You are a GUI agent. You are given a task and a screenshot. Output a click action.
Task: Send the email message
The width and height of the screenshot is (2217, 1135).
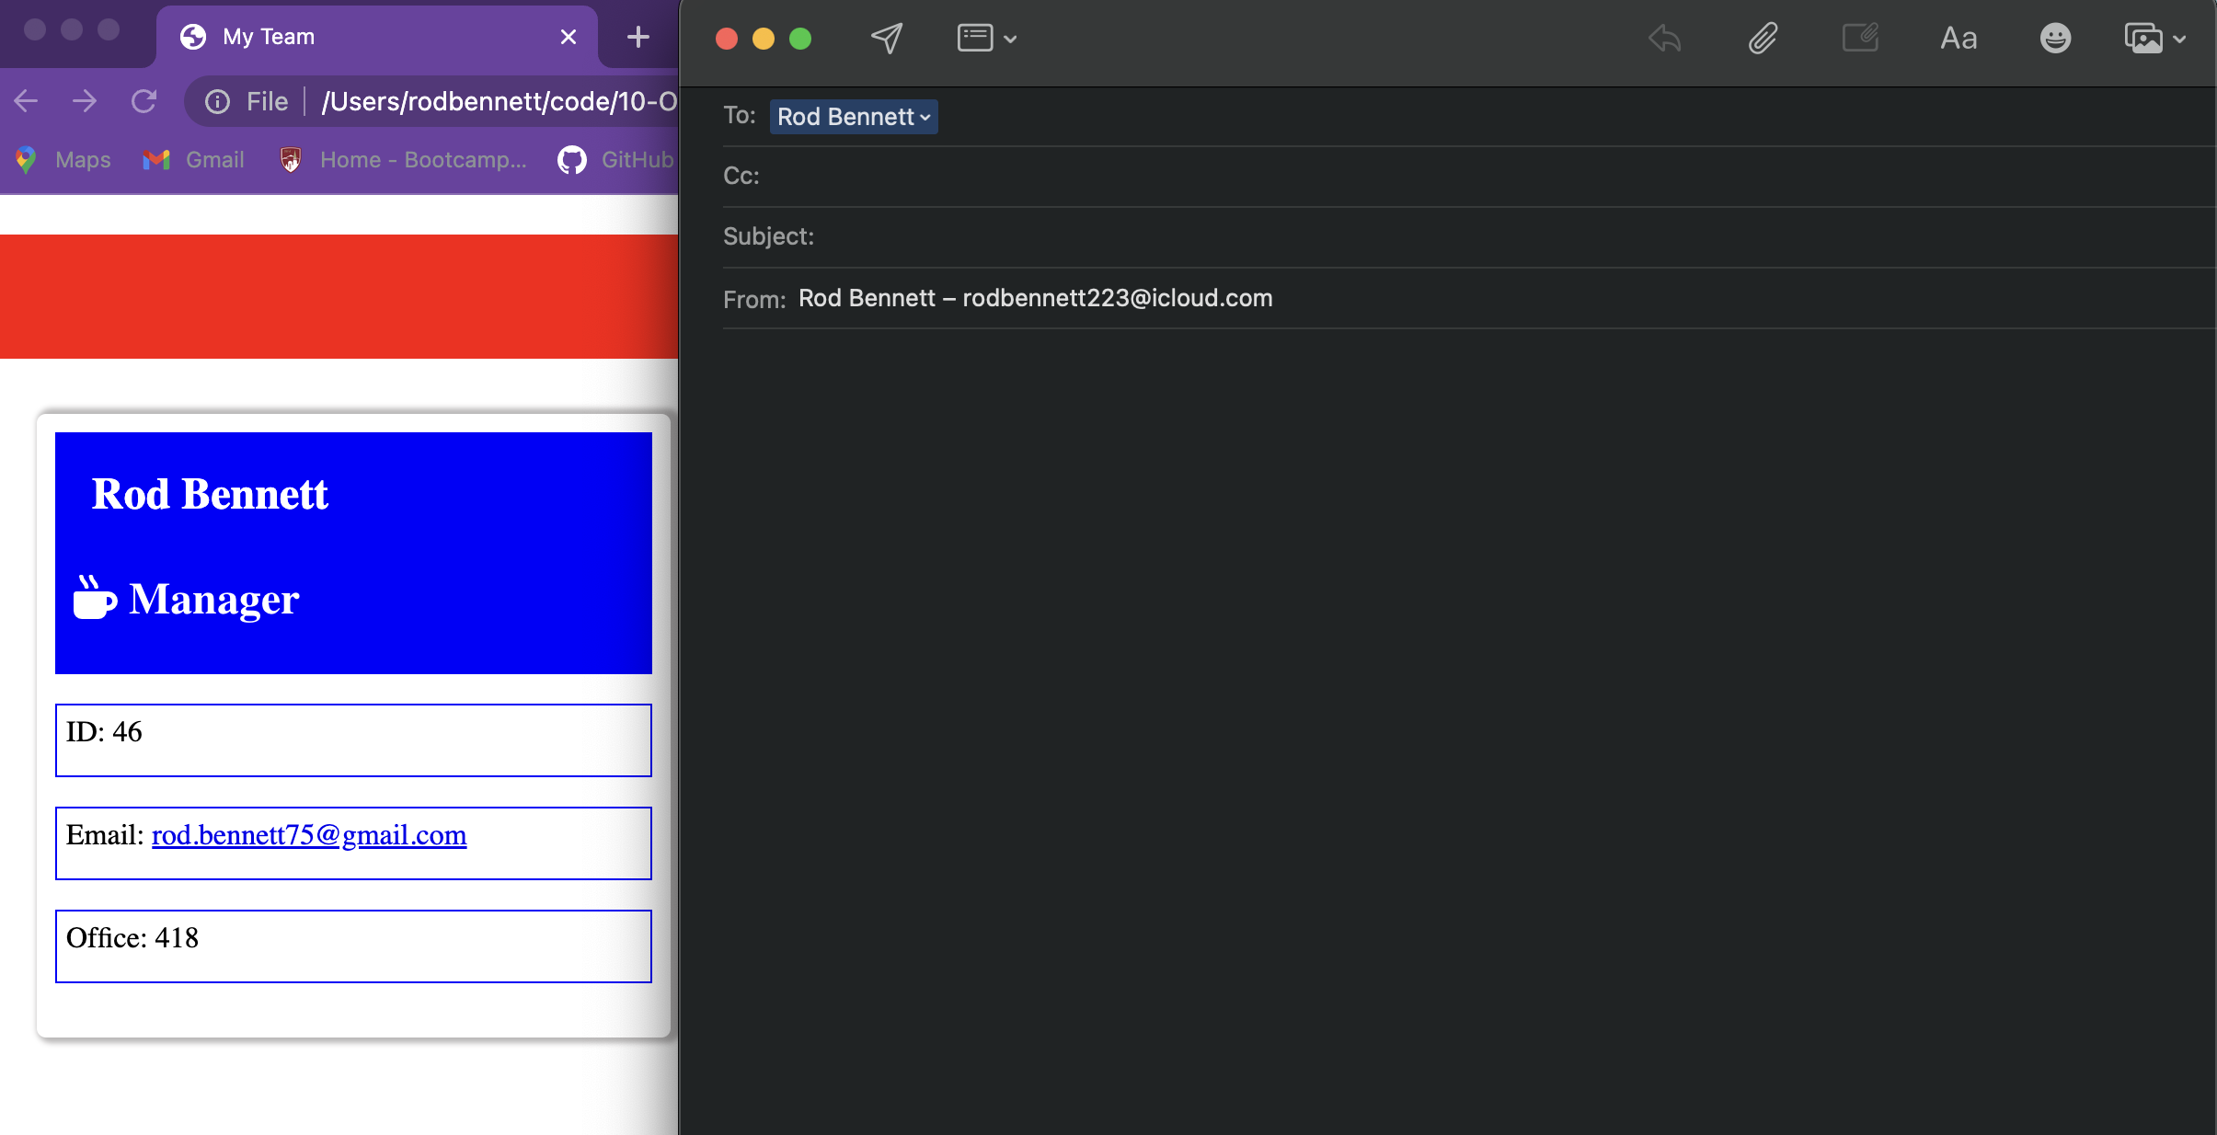point(885,38)
